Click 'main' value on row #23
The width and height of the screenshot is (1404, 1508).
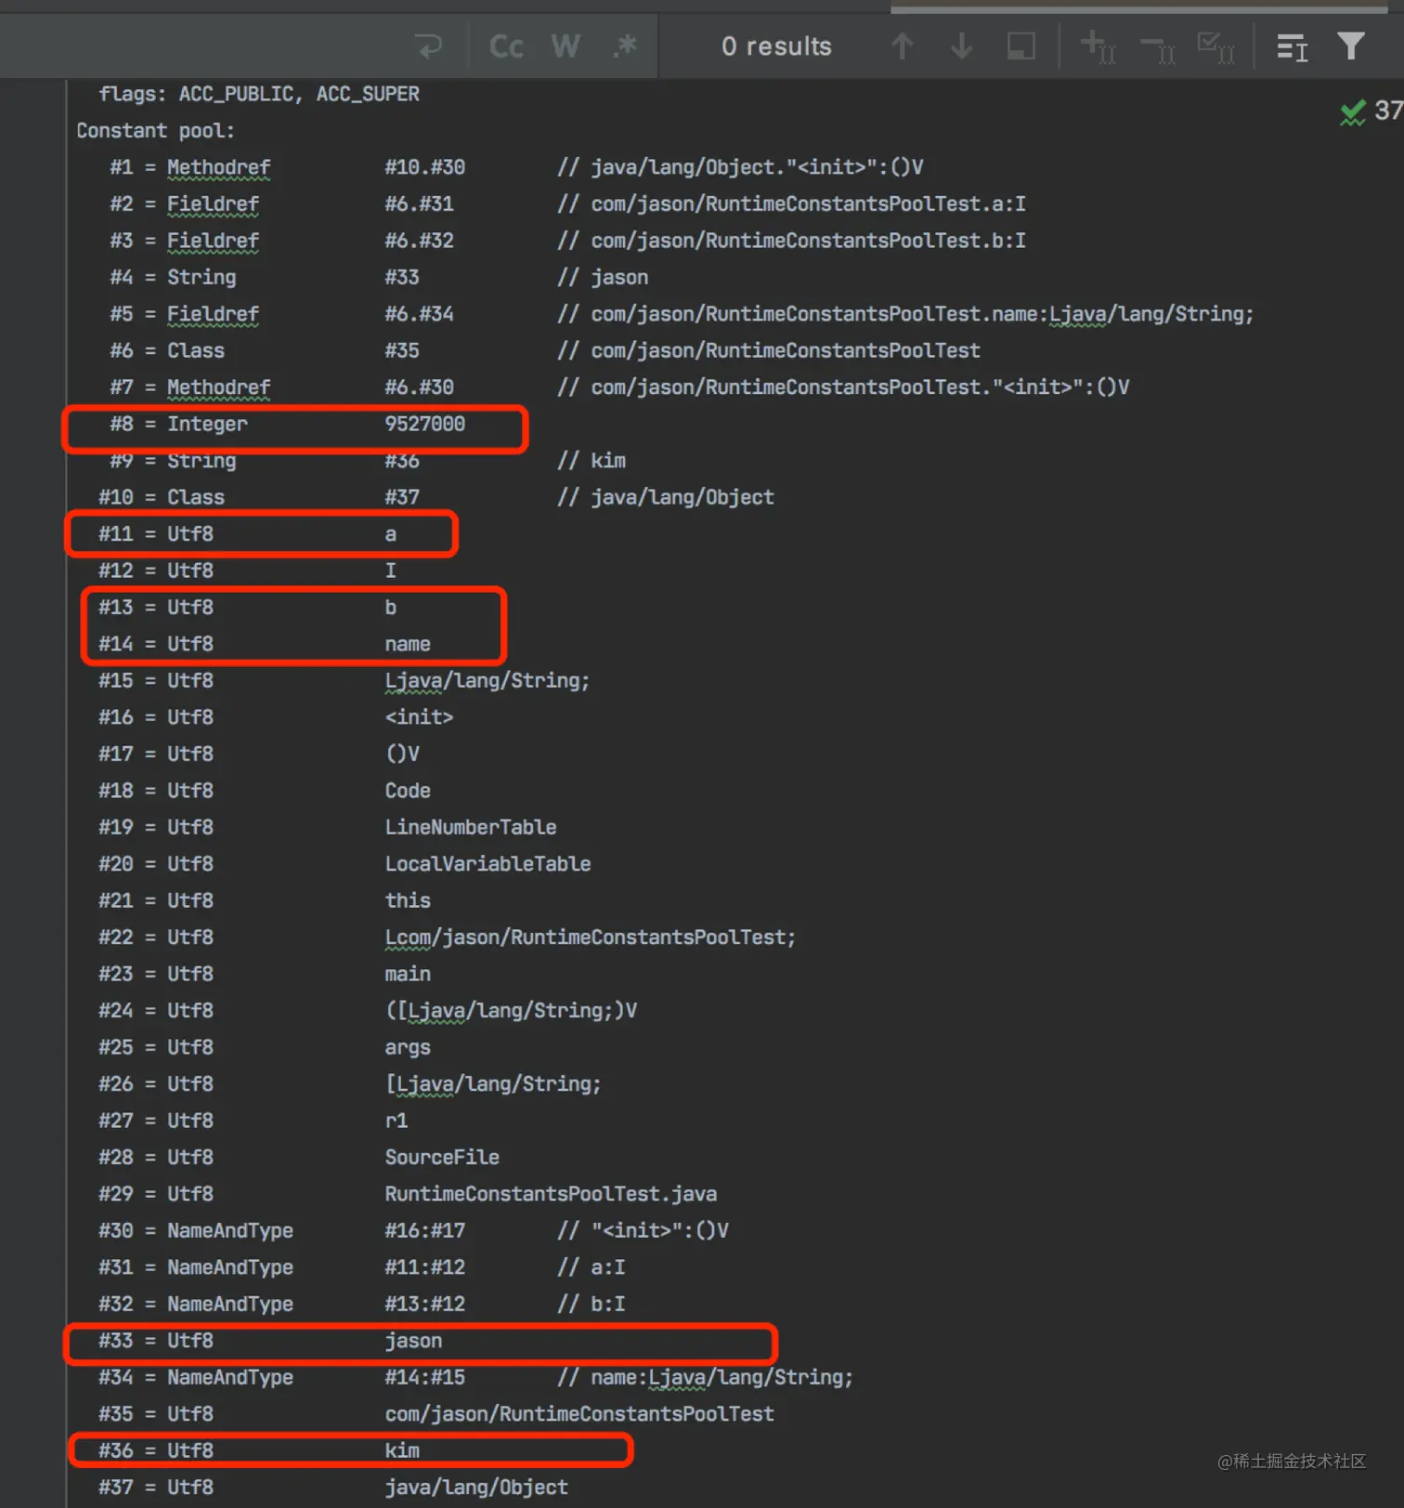coord(408,974)
